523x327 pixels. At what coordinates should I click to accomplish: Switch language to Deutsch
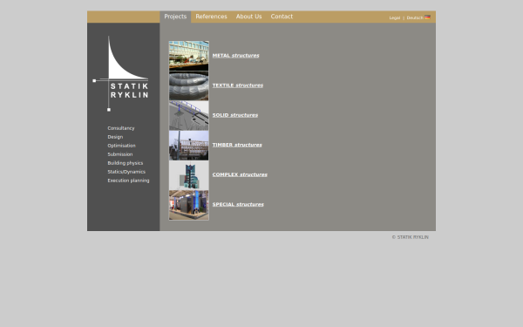tap(415, 18)
